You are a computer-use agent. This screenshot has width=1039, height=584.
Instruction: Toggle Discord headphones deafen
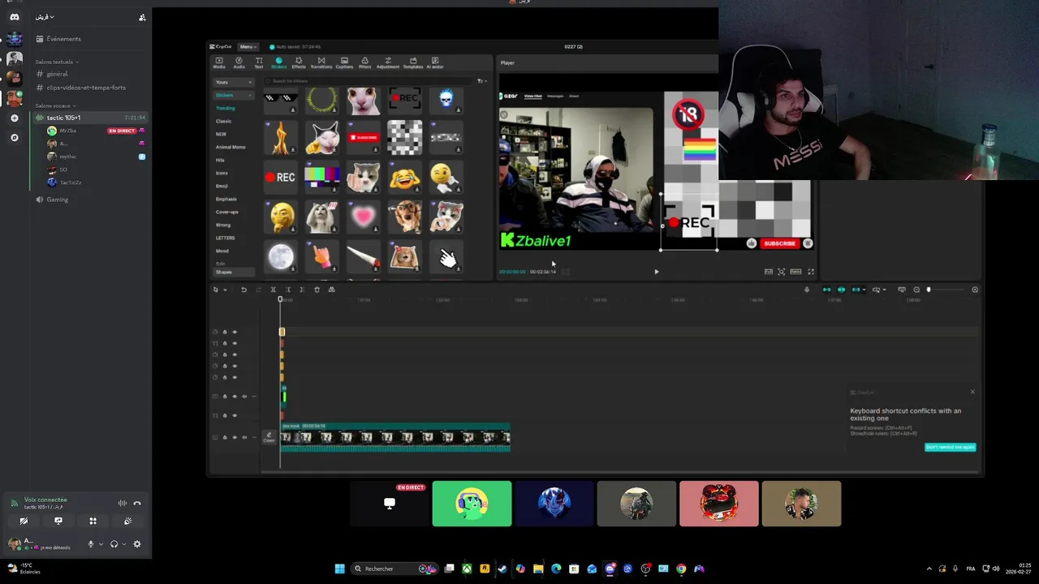click(114, 544)
